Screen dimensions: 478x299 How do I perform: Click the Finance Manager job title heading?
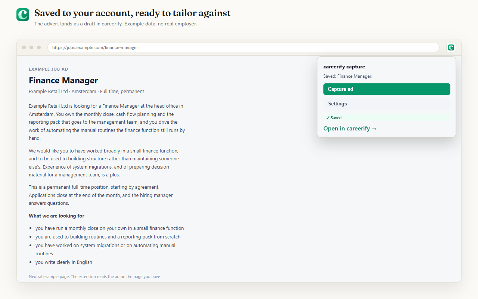tap(63, 80)
